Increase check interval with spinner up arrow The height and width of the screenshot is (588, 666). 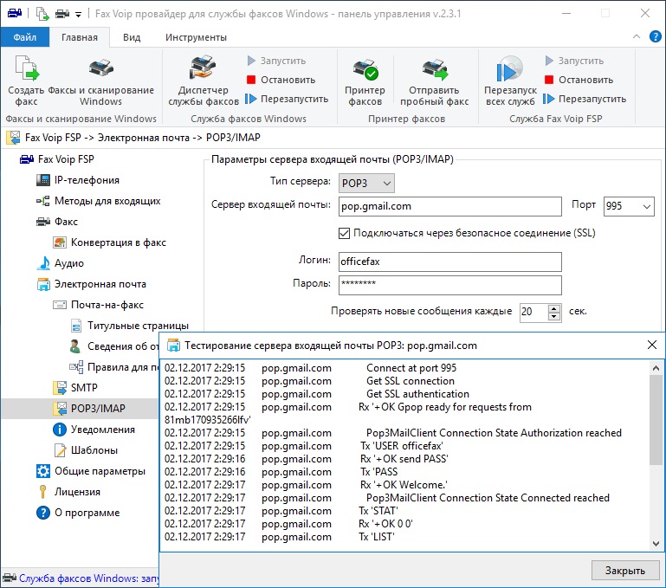click(x=554, y=308)
